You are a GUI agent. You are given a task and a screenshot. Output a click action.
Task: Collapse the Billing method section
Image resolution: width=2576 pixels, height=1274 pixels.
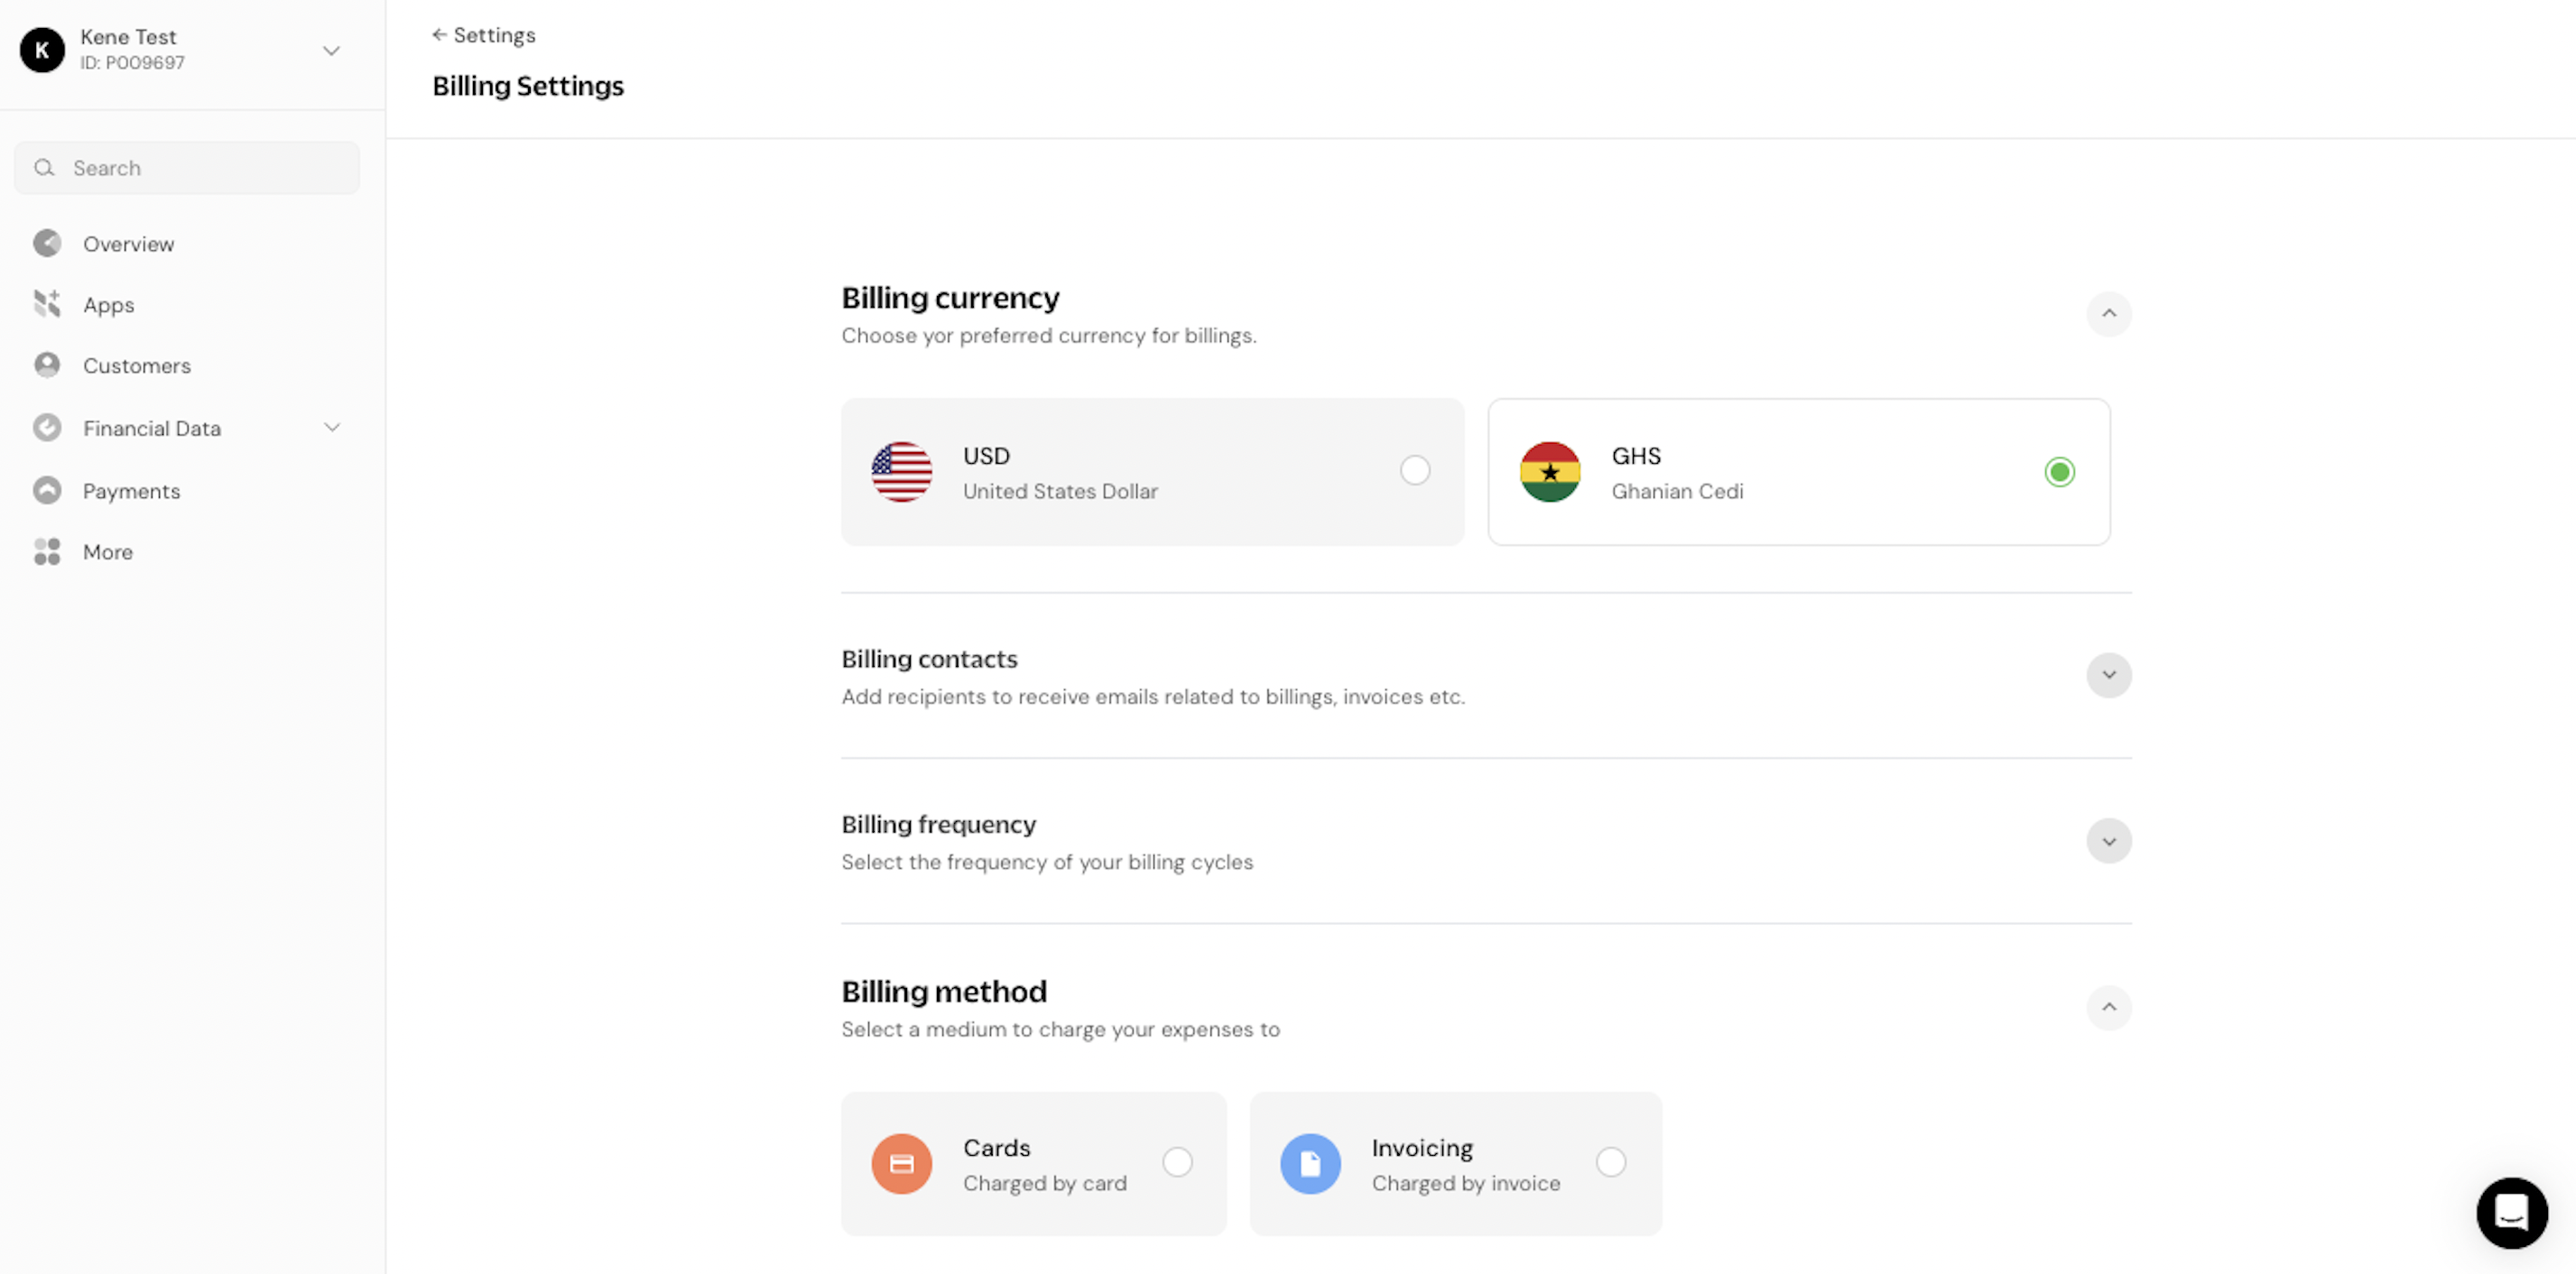2108,1007
